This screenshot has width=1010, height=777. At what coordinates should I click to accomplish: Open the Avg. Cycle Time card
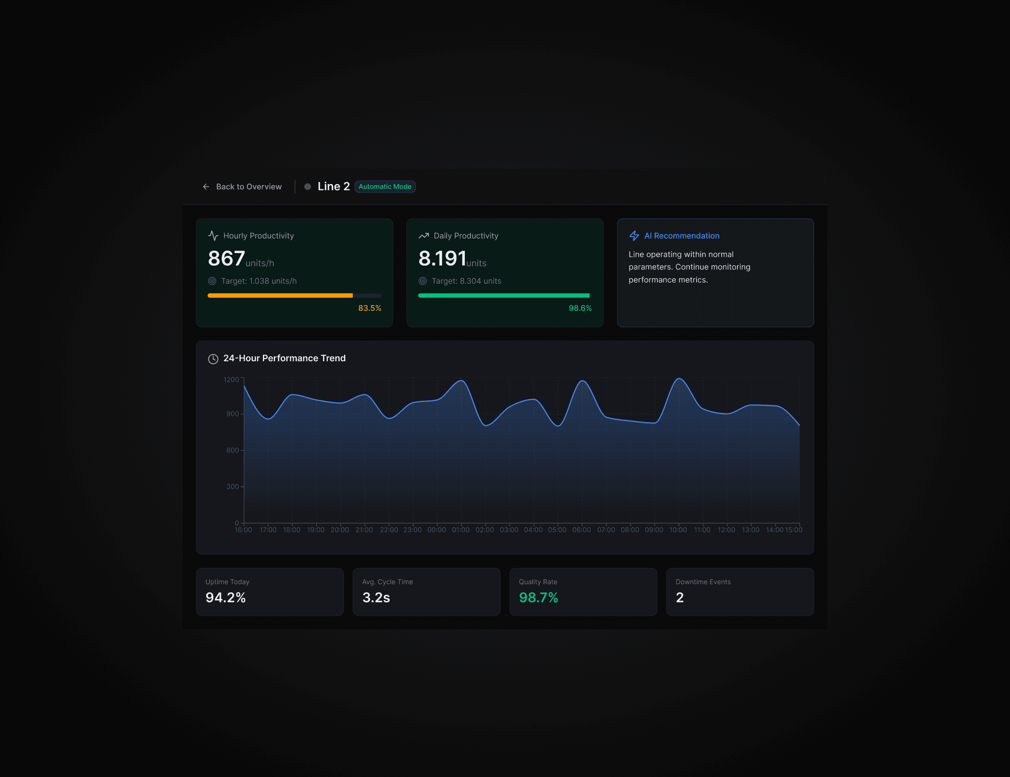click(x=426, y=592)
